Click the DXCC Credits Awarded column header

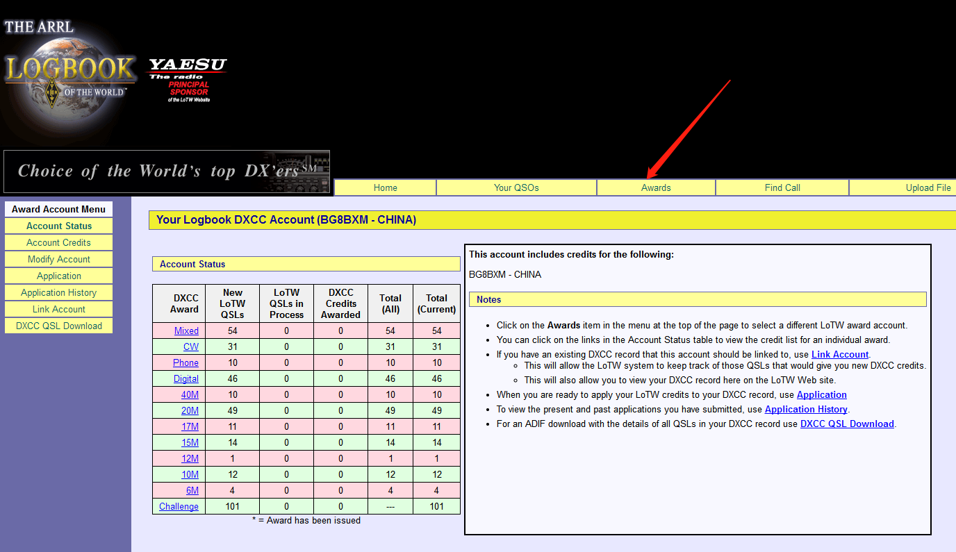(341, 303)
